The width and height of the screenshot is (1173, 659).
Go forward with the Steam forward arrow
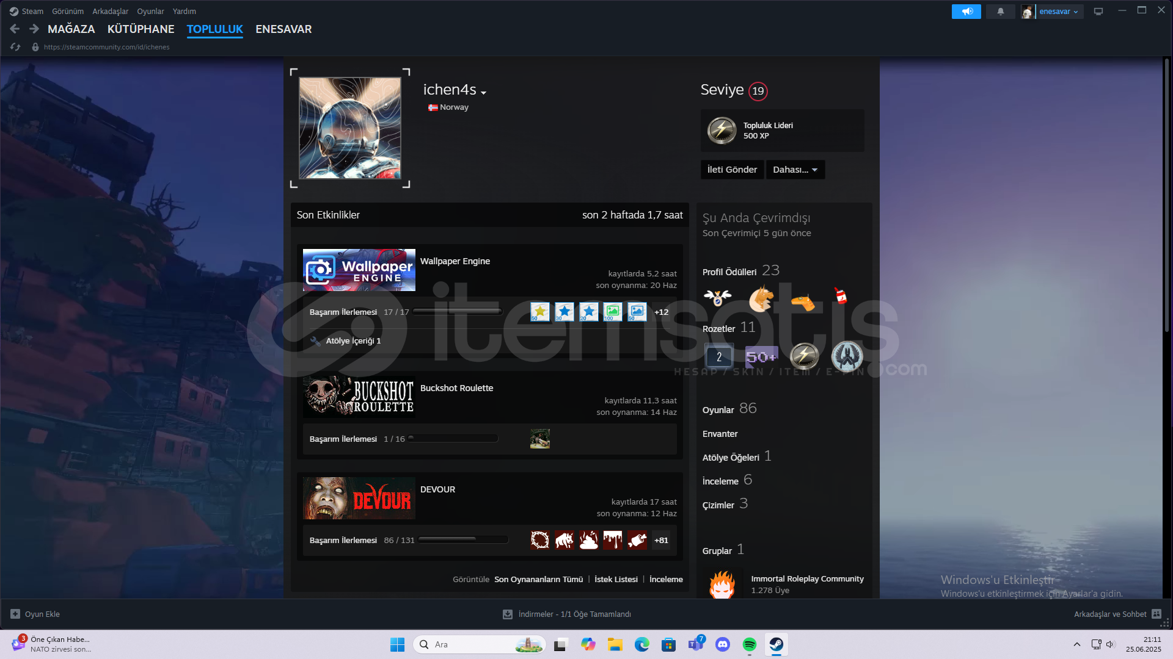tap(34, 29)
